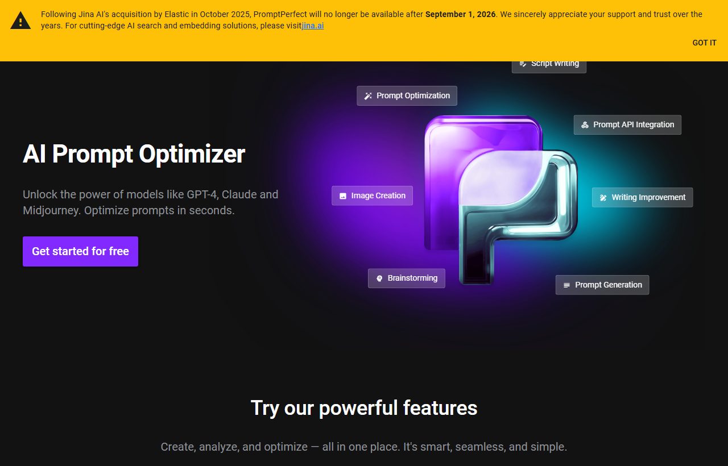Click the head icon on Brainstorming
Image resolution: width=728 pixels, height=466 pixels.
[x=379, y=278]
